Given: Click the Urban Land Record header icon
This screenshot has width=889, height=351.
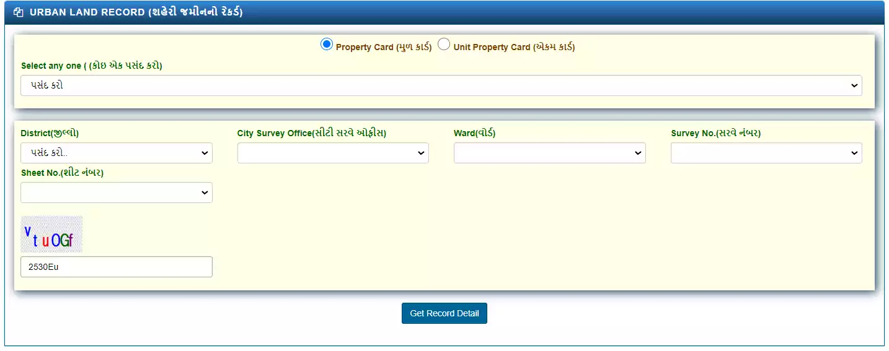Looking at the screenshot, I should (18, 12).
